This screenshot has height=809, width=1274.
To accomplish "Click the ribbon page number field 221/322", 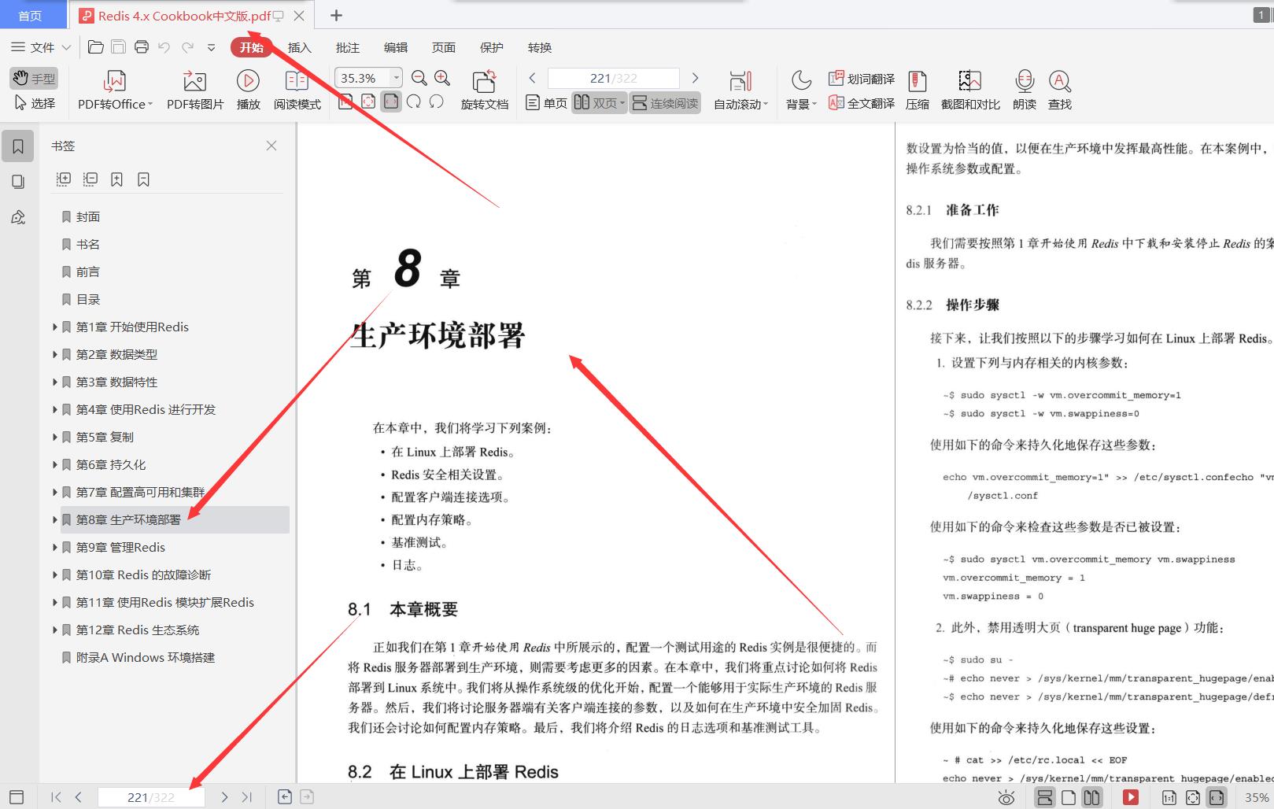I will click(613, 78).
